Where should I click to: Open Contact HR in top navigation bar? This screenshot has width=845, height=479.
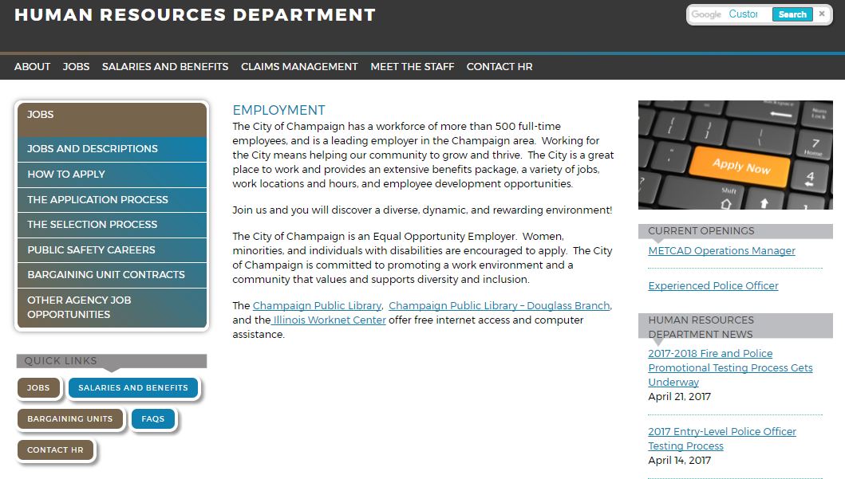click(x=499, y=67)
